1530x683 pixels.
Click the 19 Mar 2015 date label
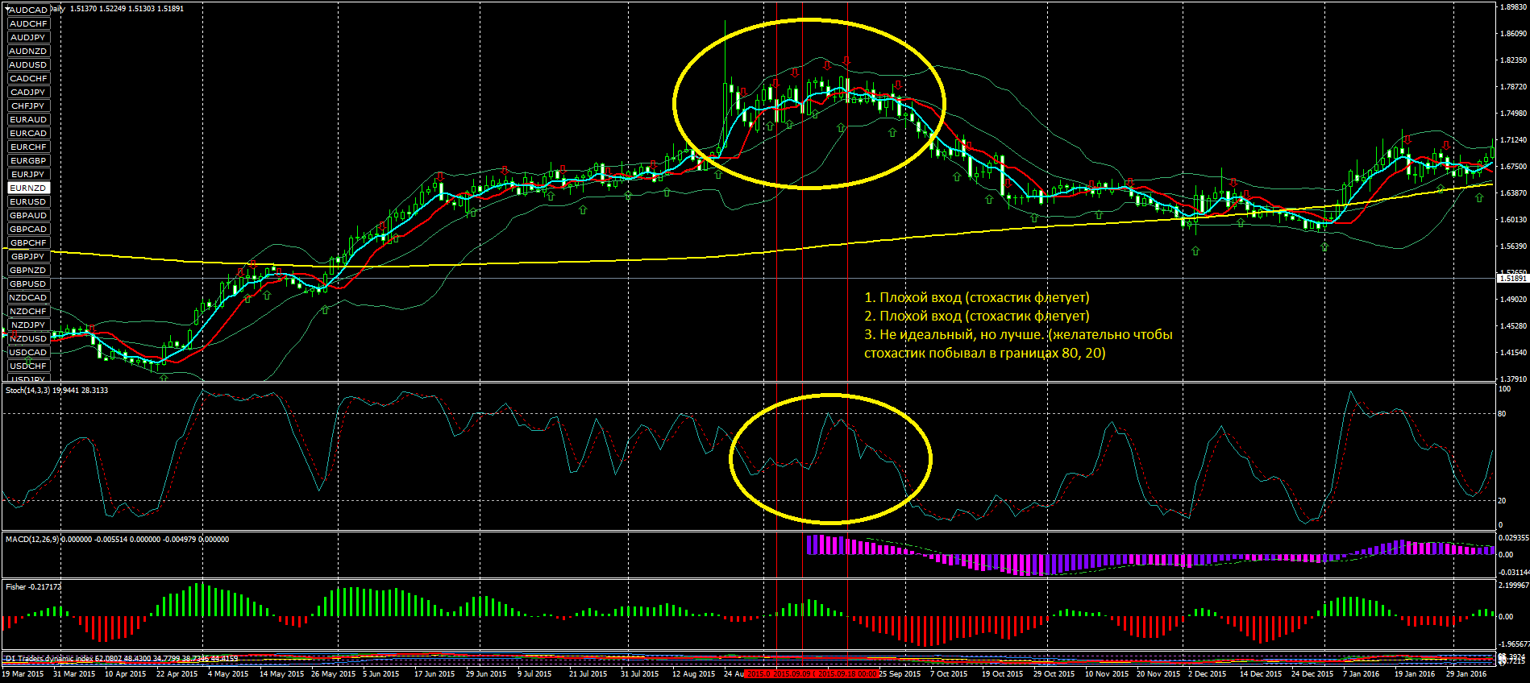pyautogui.click(x=23, y=673)
